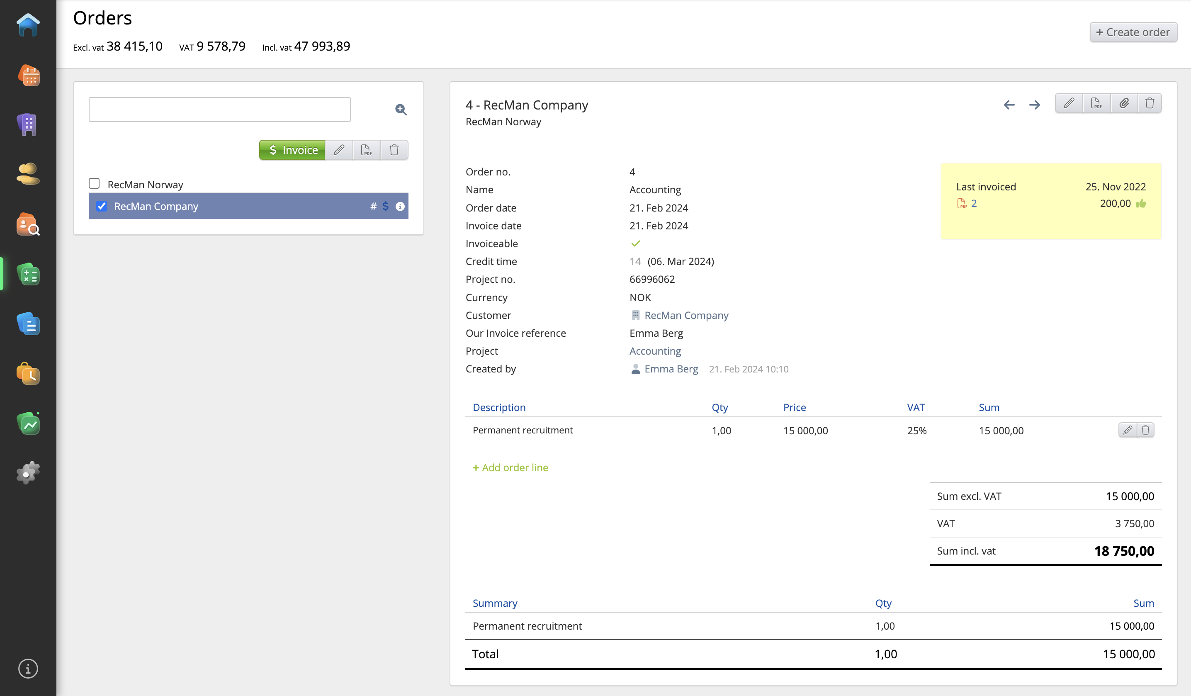Click Add order line

[510, 467]
